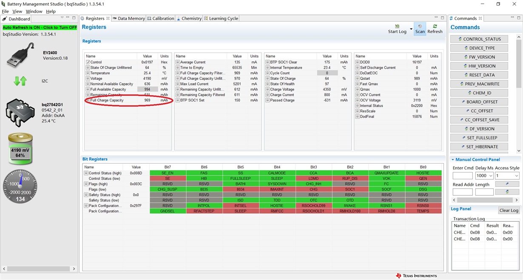This screenshot has width=523, height=280.
Task: Click the SET_HIBERNATE command button
Action: [x=479, y=147]
